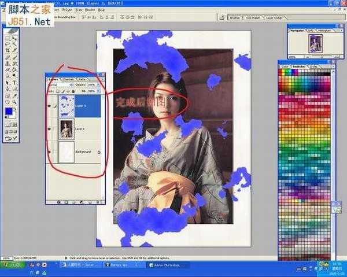This screenshot has height=277, width=347.
Task: Select the Layer 1 thumbnail
Action: [x=66, y=130]
